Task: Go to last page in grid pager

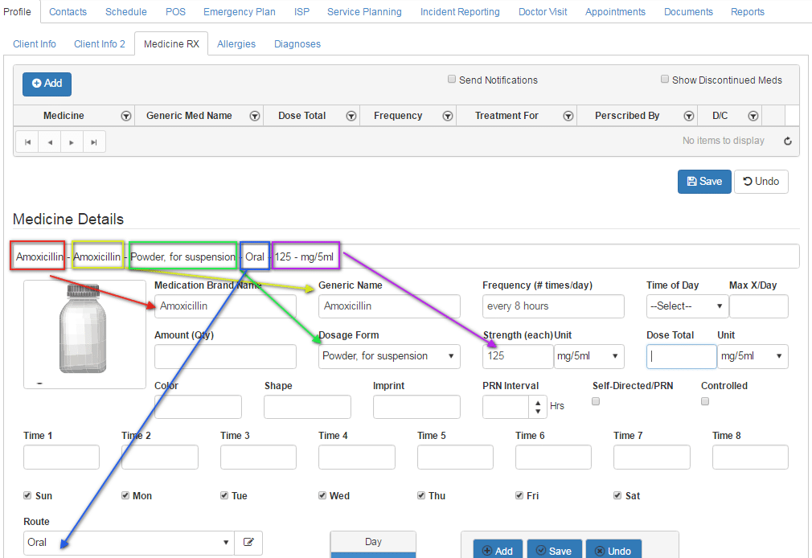Action: pyautogui.click(x=94, y=142)
